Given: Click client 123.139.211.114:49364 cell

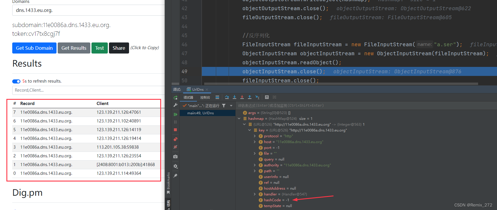Looking at the screenshot, I should [x=119, y=173].
